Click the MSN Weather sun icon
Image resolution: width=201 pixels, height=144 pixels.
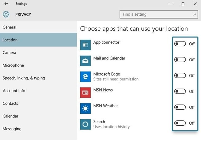(x=85, y=108)
